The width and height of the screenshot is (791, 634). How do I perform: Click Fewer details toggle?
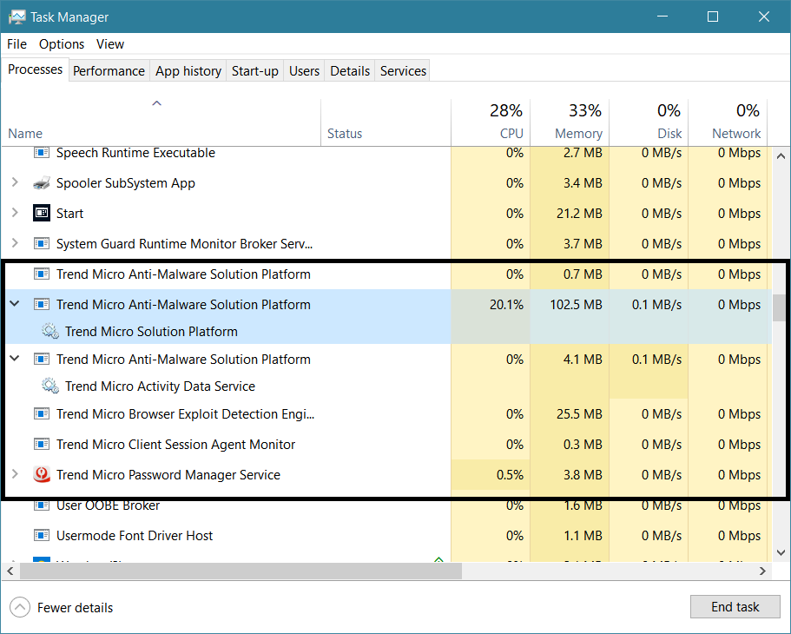(63, 608)
